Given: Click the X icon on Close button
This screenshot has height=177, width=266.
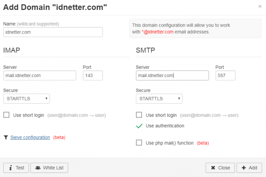Looking at the screenshot, I should tap(213, 168).
